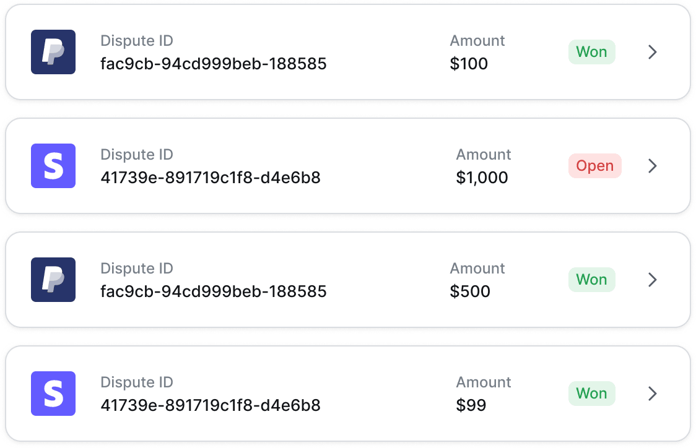Expand the $100 dispute using its chevron
This screenshot has width=696, height=448.
click(652, 52)
